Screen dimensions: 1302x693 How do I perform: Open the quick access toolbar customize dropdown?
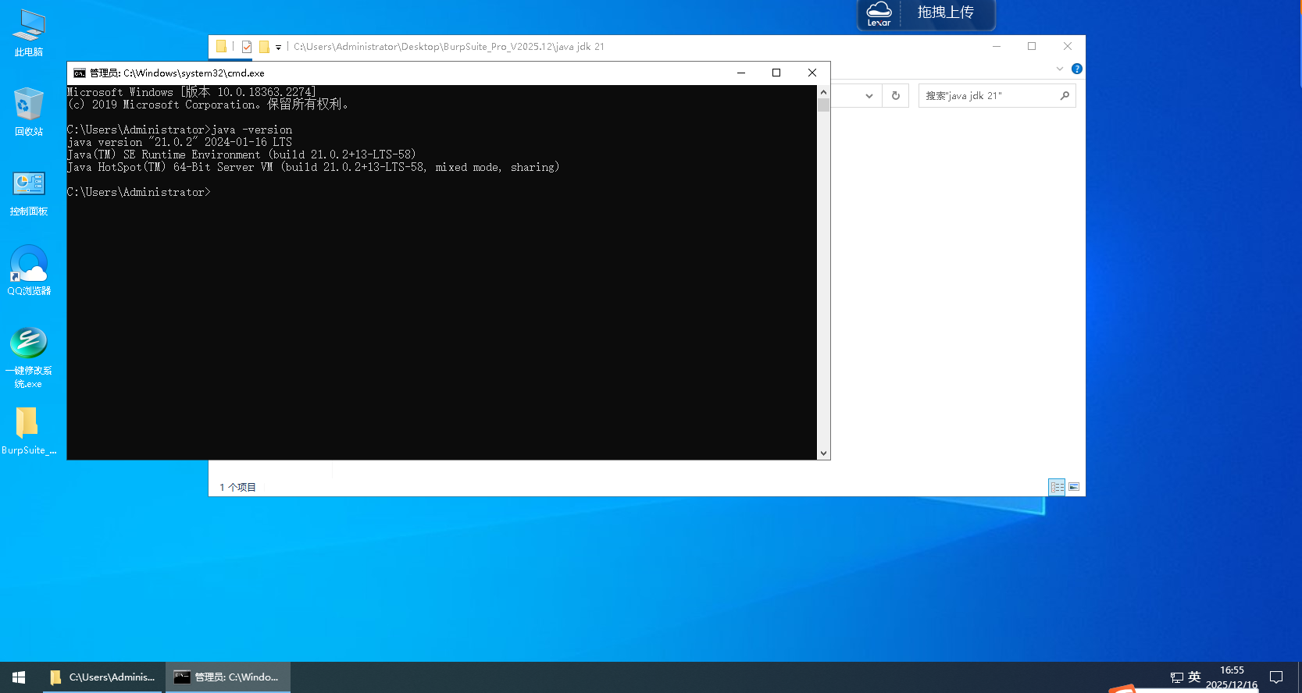(278, 48)
